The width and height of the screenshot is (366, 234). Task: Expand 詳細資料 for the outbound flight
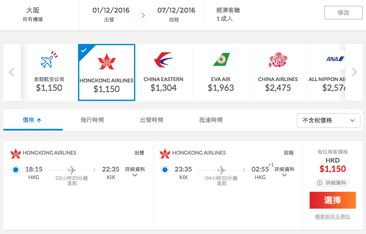(135, 172)
